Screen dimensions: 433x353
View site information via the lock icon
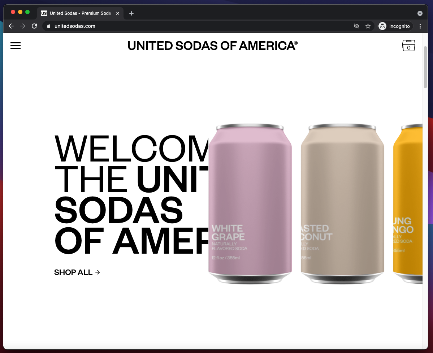49,26
